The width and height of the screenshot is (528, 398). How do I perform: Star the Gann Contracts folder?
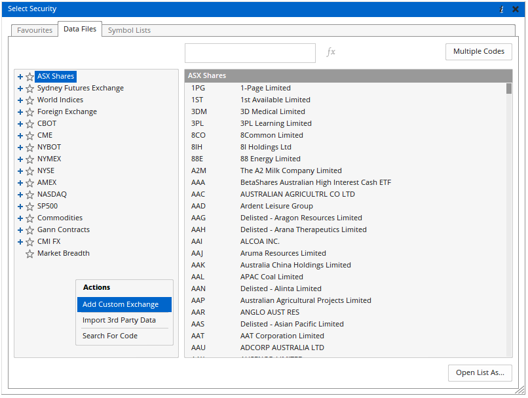[x=29, y=230]
